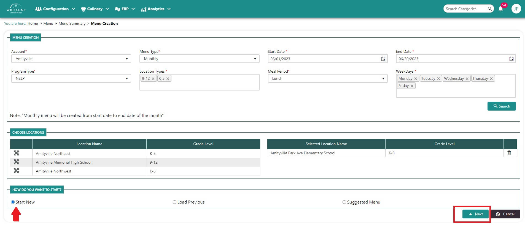Open the End Date calendar picker
The height and width of the screenshot is (225, 525).
click(x=511, y=59)
